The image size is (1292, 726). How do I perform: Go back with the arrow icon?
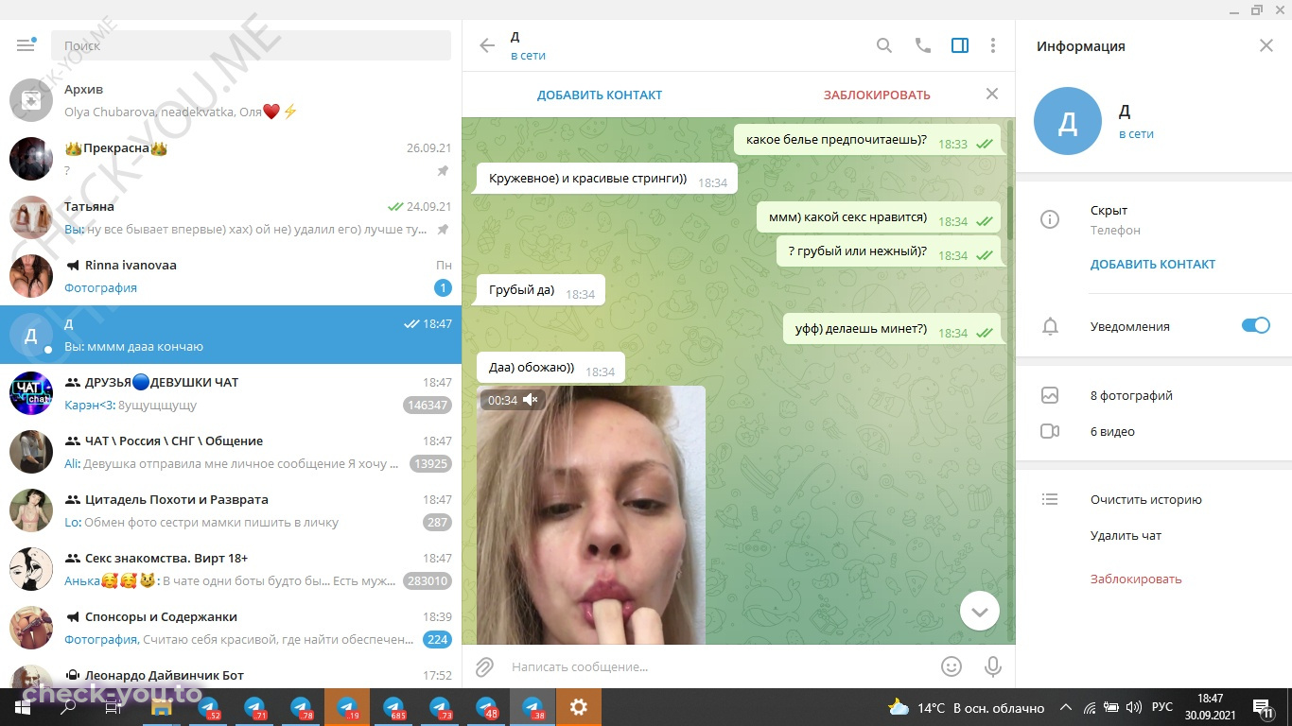point(487,45)
